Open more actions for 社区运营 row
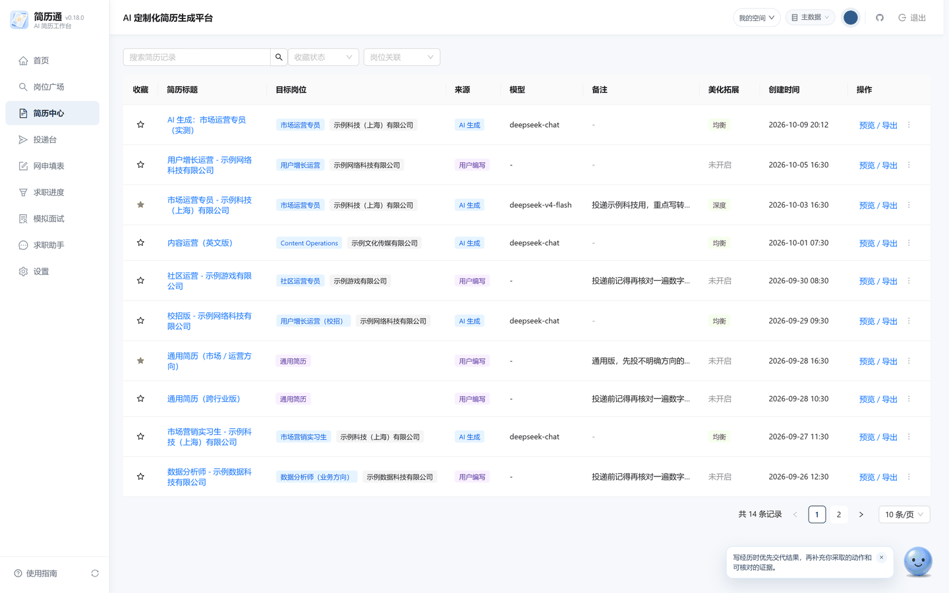 [909, 281]
